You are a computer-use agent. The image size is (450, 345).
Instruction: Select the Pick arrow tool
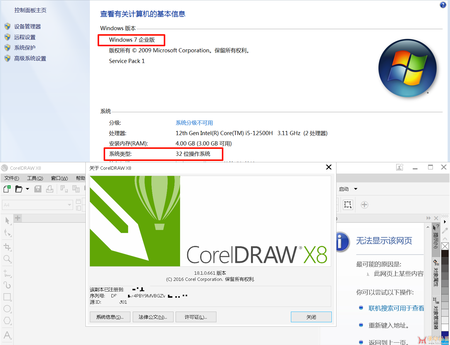click(x=7, y=221)
